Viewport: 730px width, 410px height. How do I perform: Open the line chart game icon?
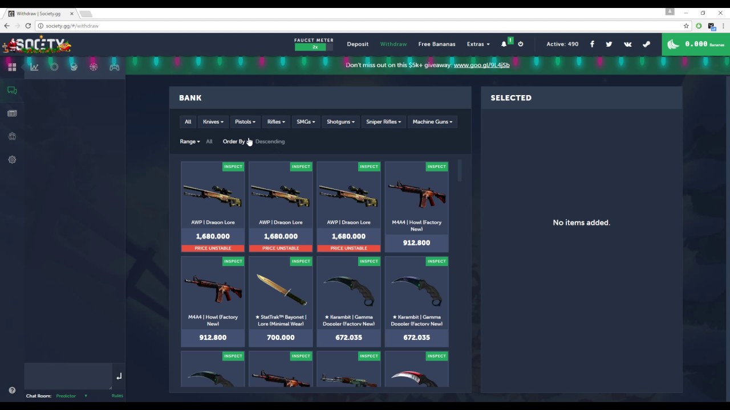34,67
